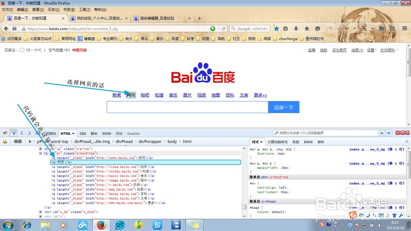Select the highlighted <b>网页</b> node
The height and width of the screenshot is (231, 411).
pyautogui.click(x=145, y=162)
